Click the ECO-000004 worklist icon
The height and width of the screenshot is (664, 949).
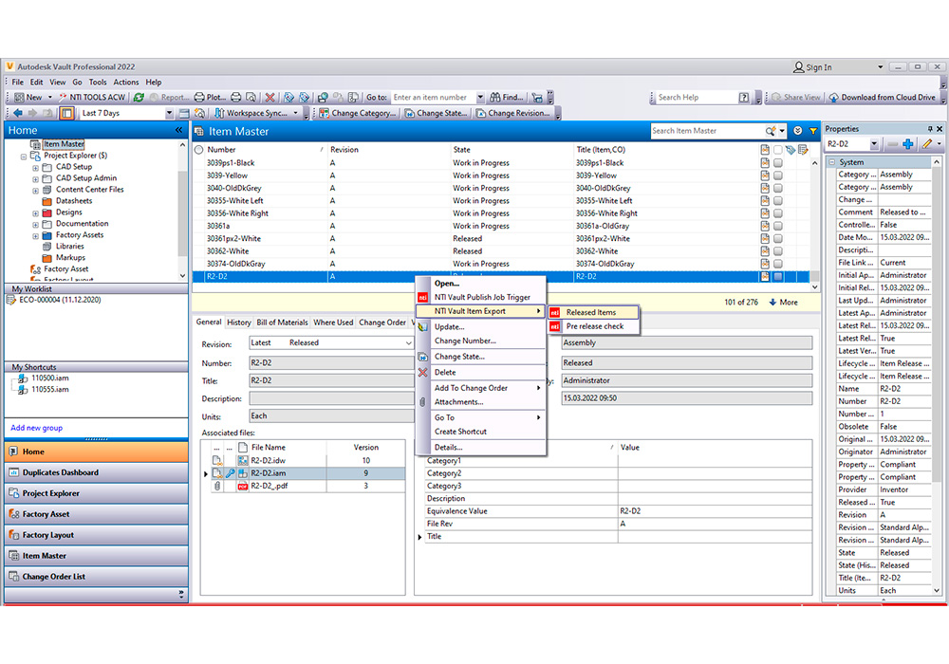[10, 300]
